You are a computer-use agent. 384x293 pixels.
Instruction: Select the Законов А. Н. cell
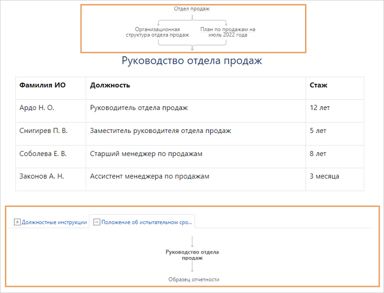[42, 176]
